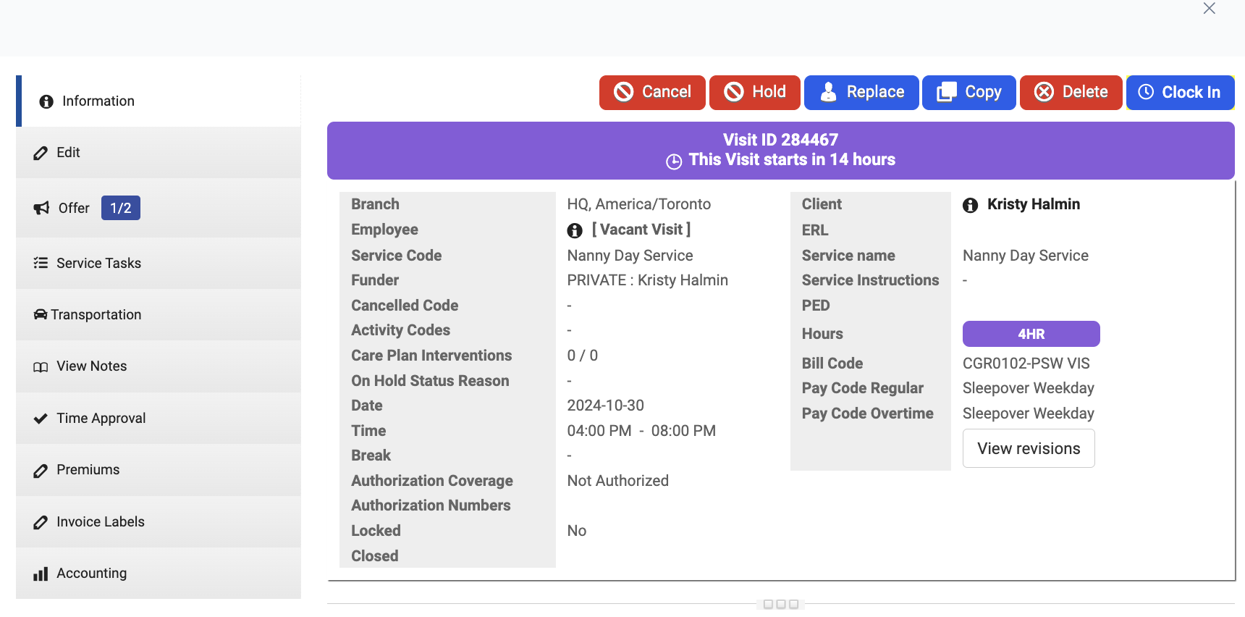The width and height of the screenshot is (1245, 617).
Task: Click the book icon for View Notes
Action: tap(41, 367)
